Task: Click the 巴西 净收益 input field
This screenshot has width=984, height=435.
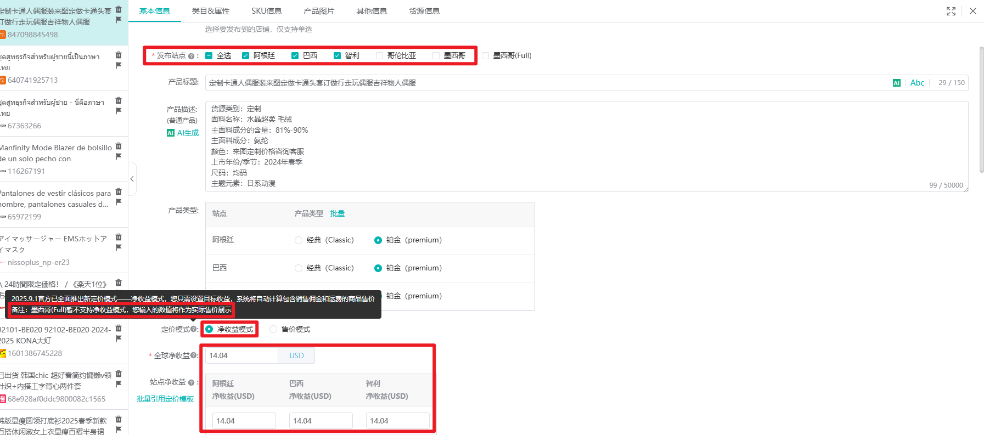Action: point(321,421)
